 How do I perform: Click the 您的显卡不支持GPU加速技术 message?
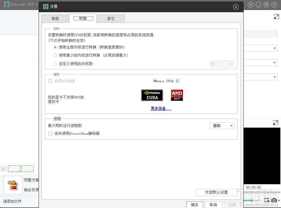pyautogui.click(x=66, y=99)
